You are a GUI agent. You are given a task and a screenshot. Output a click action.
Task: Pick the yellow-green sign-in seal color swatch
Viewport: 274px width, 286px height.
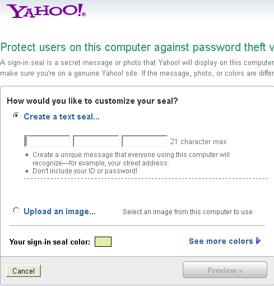(103, 242)
